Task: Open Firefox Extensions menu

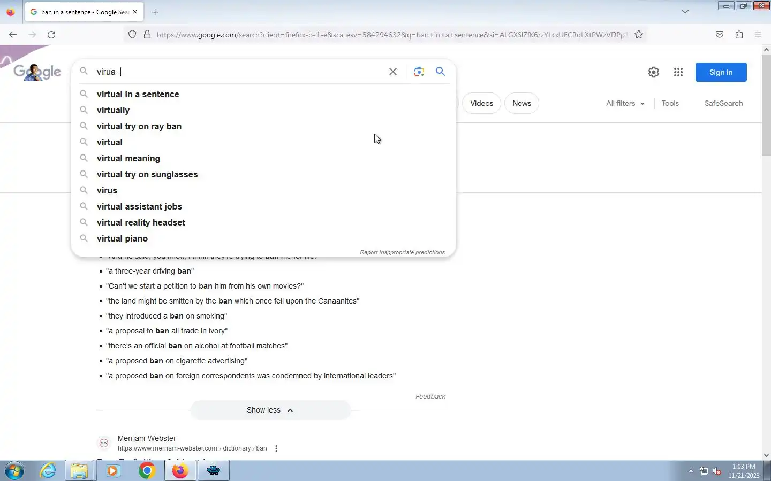Action: click(739, 35)
